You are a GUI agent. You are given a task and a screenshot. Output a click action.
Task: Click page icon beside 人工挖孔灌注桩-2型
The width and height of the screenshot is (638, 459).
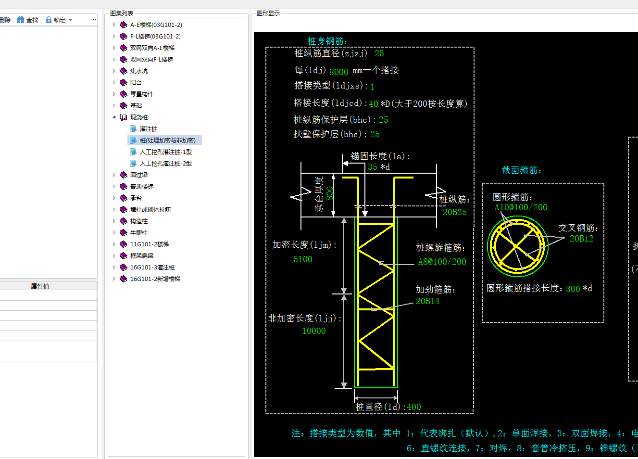coord(133,163)
